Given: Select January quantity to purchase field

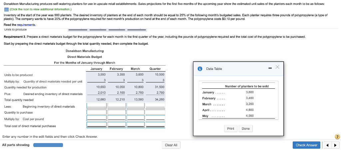Looking at the screenshot, I should [x=97, y=112].
